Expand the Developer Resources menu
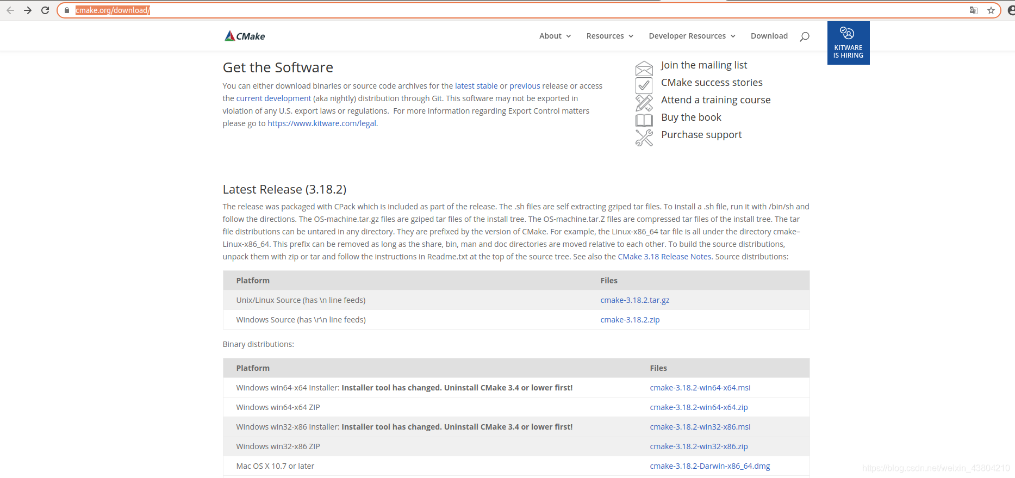Image resolution: width=1015 pixels, height=478 pixels. click(692, 36)
